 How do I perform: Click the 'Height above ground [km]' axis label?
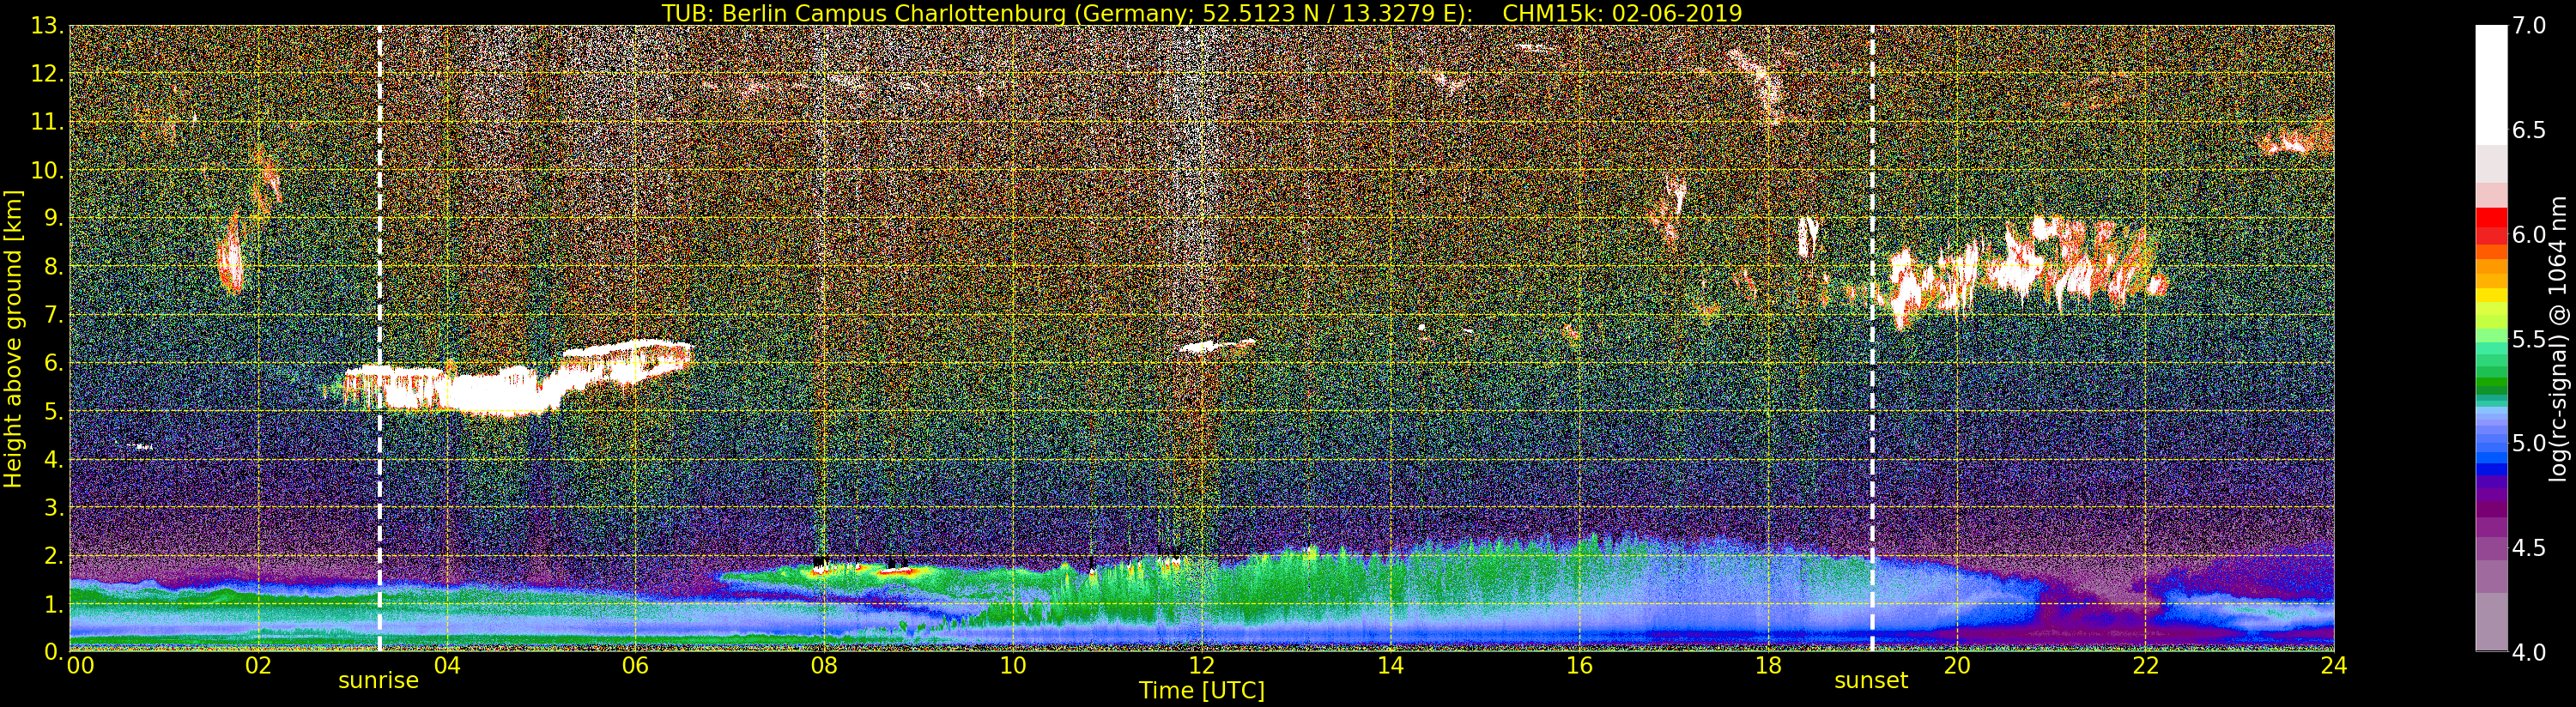tap(13, 339)
